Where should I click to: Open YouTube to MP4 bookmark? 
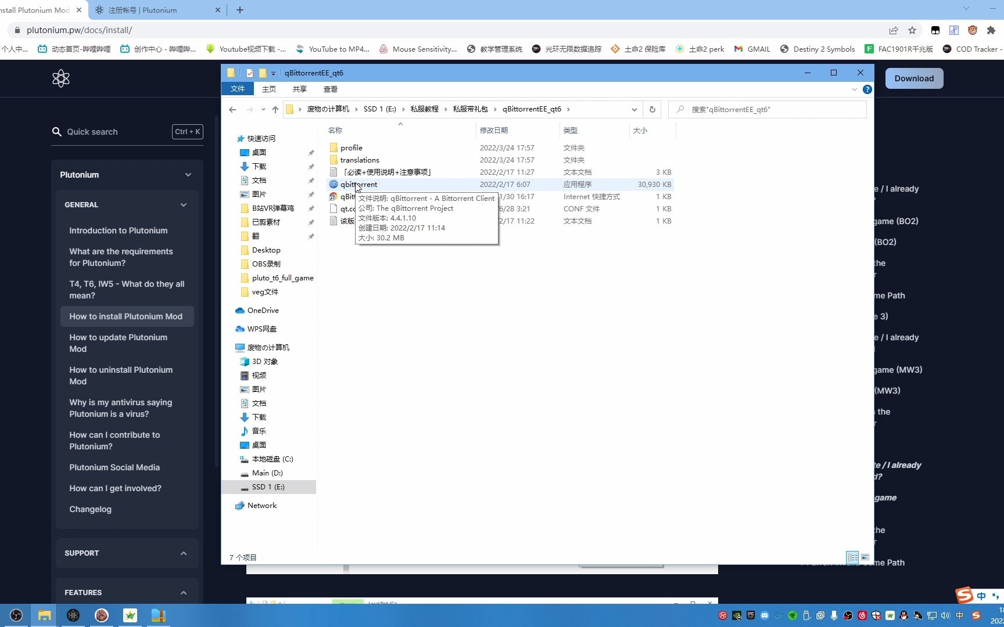tap(332, 49)
